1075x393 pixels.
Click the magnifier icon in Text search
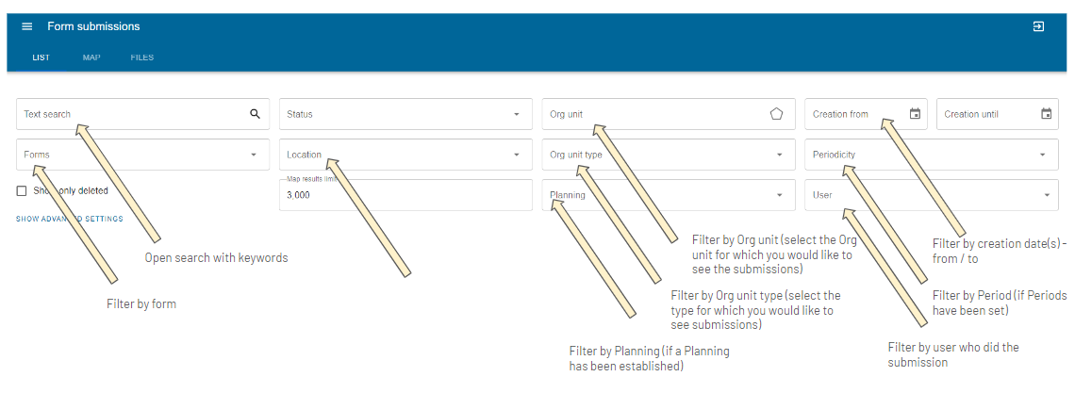255,114
